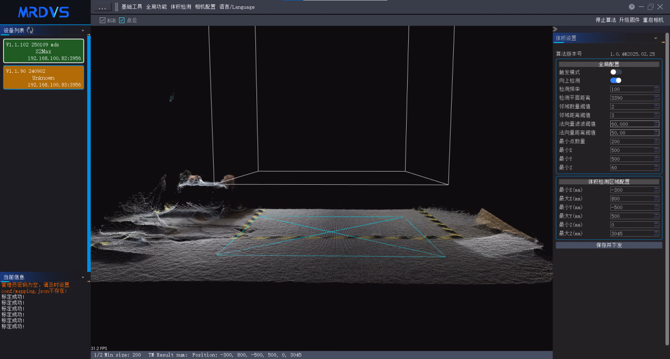The height and width of the screenshot is (359, 670).
Task: Collapse the right panel with the double-arrow icon
Action: click(x=555, y=29)
